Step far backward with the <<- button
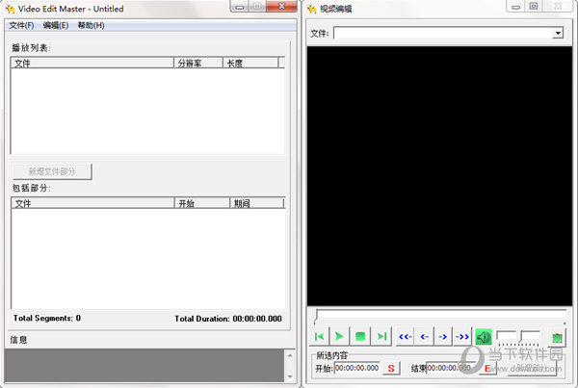The width and height of the screenshot is (578, 388). pyautogui.click(x=406, y=336)
